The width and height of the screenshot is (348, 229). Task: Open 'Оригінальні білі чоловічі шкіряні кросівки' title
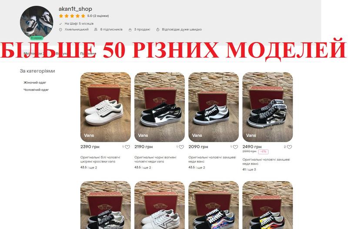100,159
